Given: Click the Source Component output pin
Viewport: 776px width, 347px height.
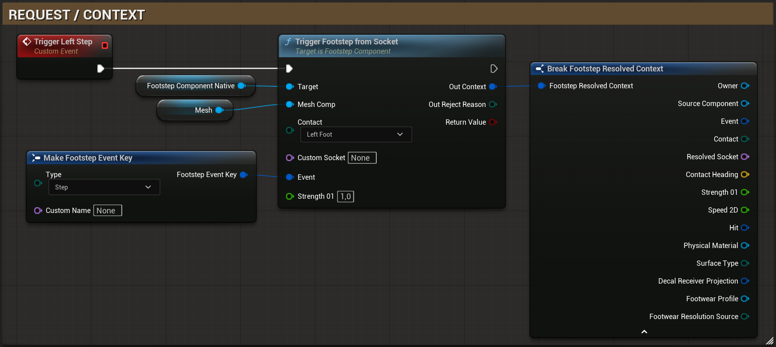Looking at the screenshot, I should 745,103.
